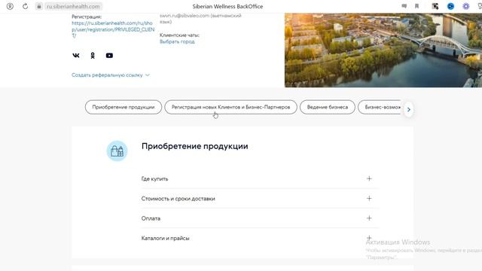
Task: Open the purple gear extension icon
Action: click(466, 6)
